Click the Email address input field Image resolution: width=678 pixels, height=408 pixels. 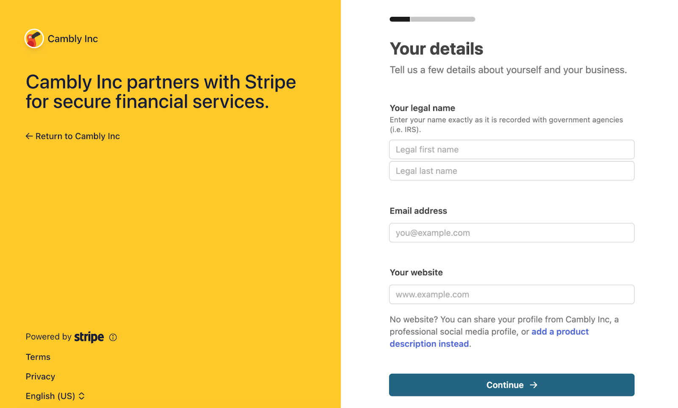[511, 233]
